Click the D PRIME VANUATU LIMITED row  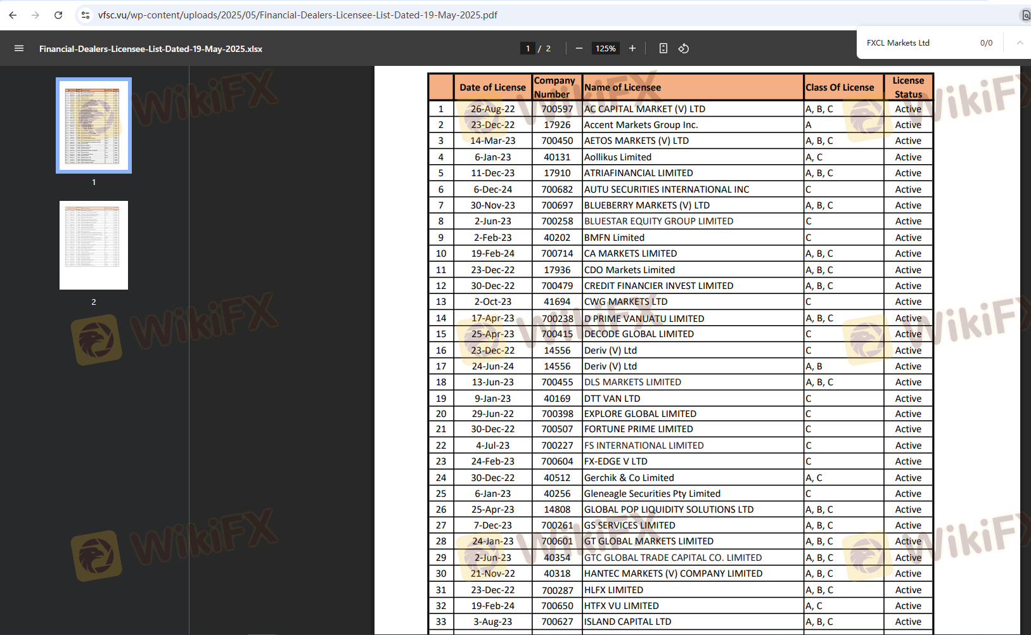pyautogui.click(x=644, y=318)
